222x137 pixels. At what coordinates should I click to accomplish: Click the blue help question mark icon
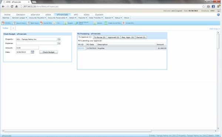[218, 14]
